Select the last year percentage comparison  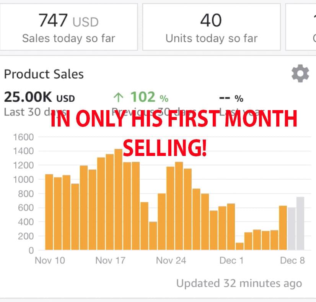point(231,99)
